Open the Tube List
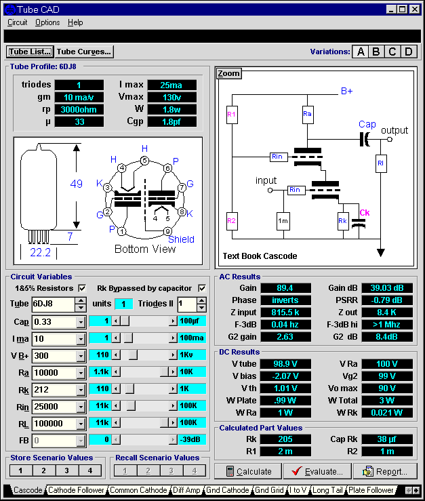The width and height of the screenshot is (425, 501). [x=30, y=52]
